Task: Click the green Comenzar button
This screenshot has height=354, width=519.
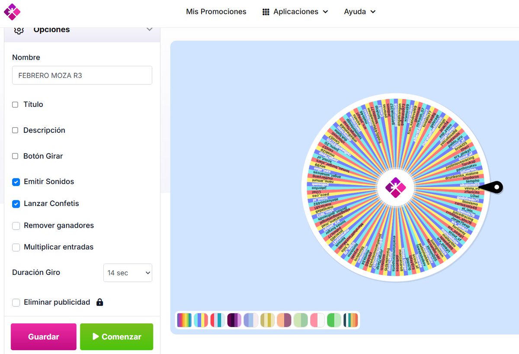Action: coord(117,337)
